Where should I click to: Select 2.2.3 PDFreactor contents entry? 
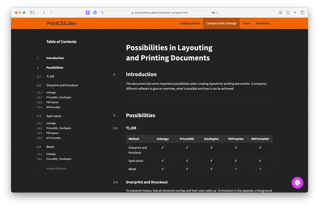pyautogui.click(x=53, y=102)
